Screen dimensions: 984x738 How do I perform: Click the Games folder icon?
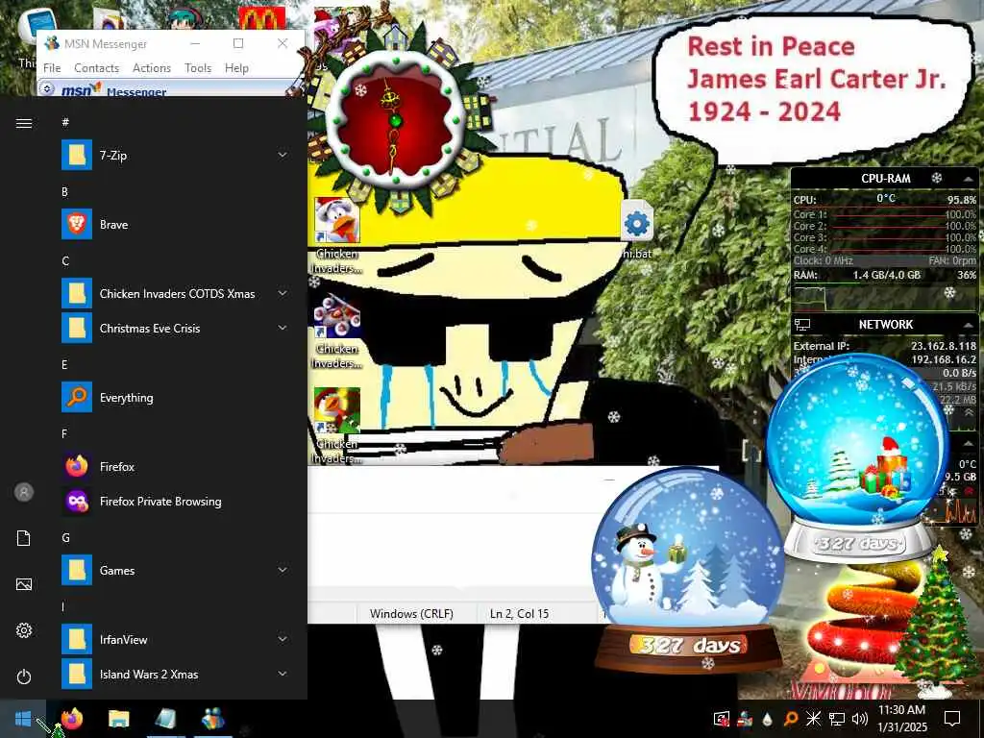(x=77, y=570)
